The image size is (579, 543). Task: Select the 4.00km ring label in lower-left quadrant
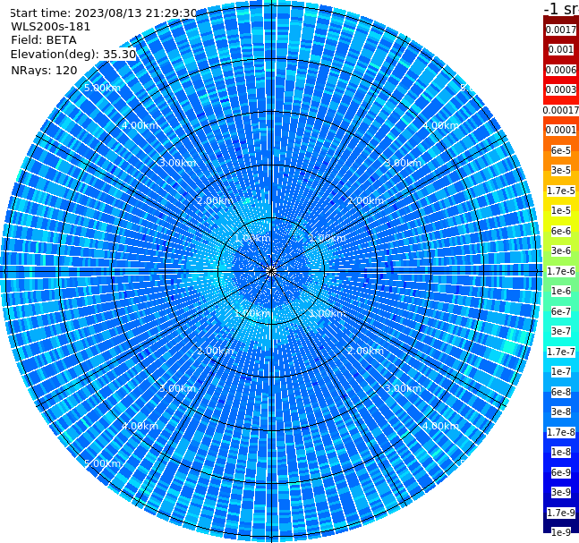(140, 426)
